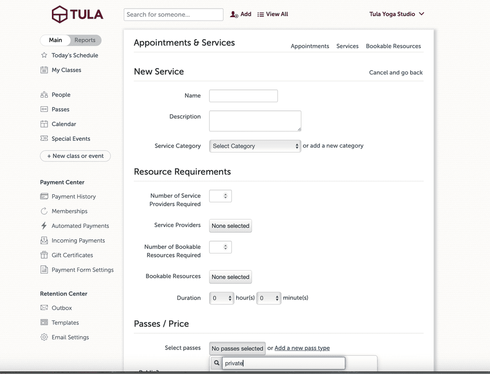Switch to the Services tab

(x=347, y=46)
